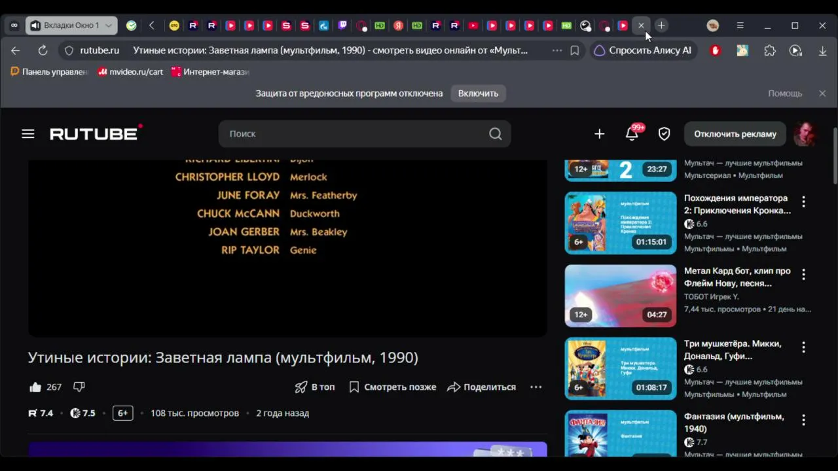Open the 'Панель управления' bookmark

click(x=49, y=72)
